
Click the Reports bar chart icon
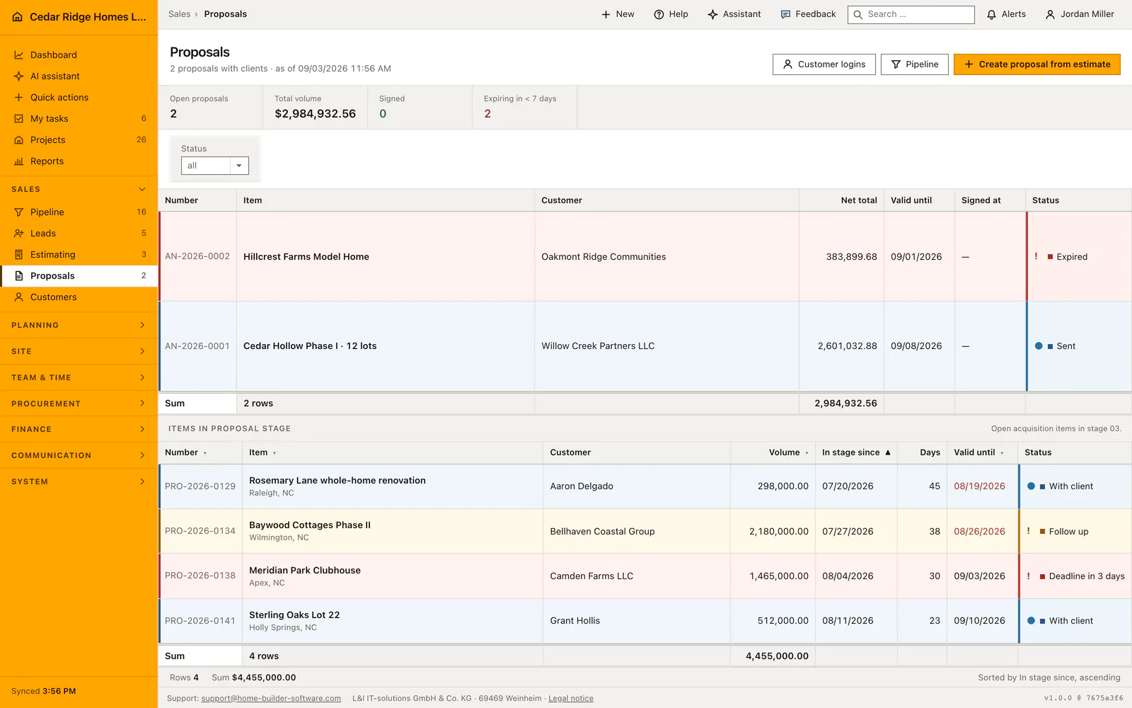[x=19, y=161]
